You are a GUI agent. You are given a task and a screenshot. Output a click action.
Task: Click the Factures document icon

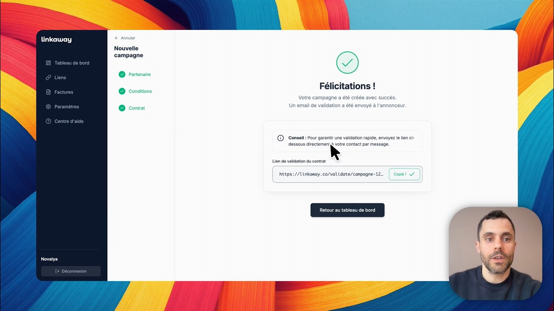point(48,92)
